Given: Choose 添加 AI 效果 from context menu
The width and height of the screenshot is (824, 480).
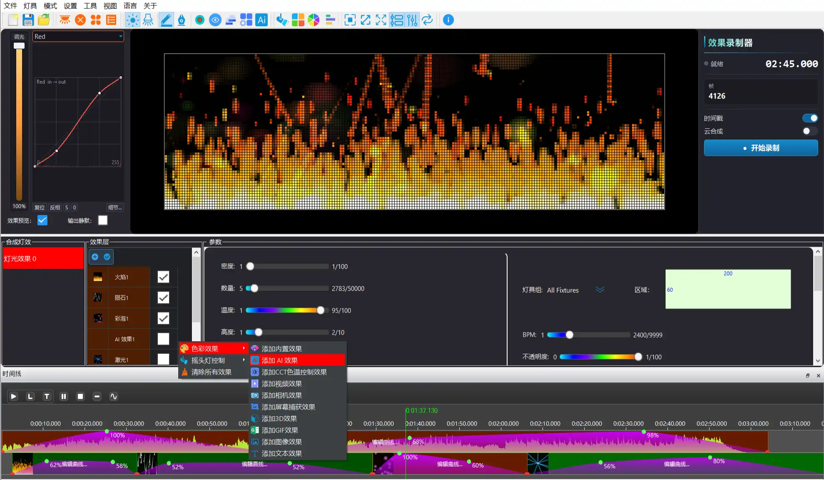Looking at the screenshot, I should coord(297,360).
